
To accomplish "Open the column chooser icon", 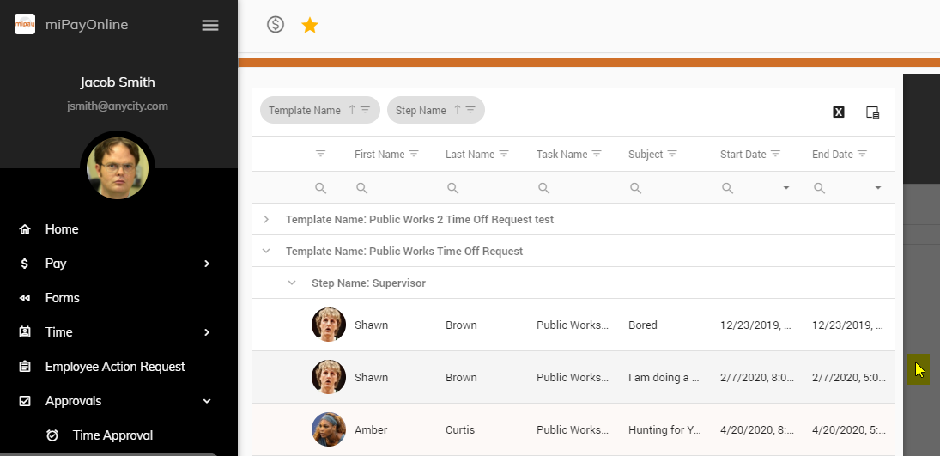I will [873, 112].
